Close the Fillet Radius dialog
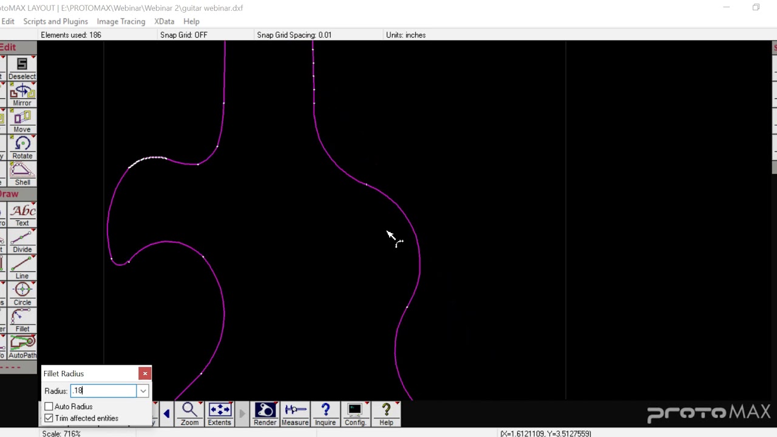Screen dimensions: 777x437 point(145,373)
